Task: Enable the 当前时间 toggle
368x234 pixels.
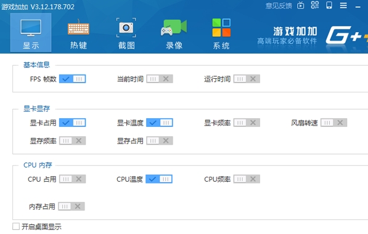Action: point(160,79)
